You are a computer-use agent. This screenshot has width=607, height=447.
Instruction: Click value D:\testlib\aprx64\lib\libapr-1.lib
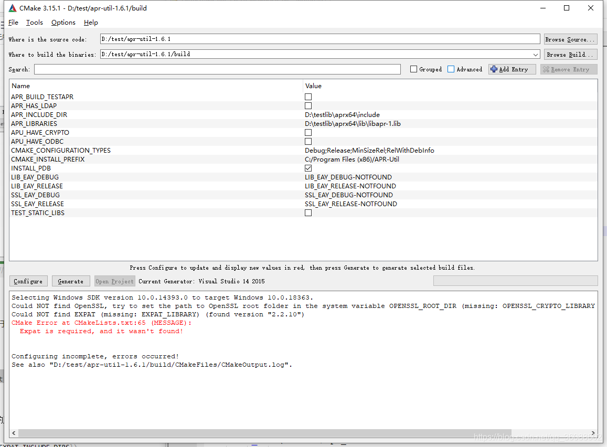(x=353, y=123)
